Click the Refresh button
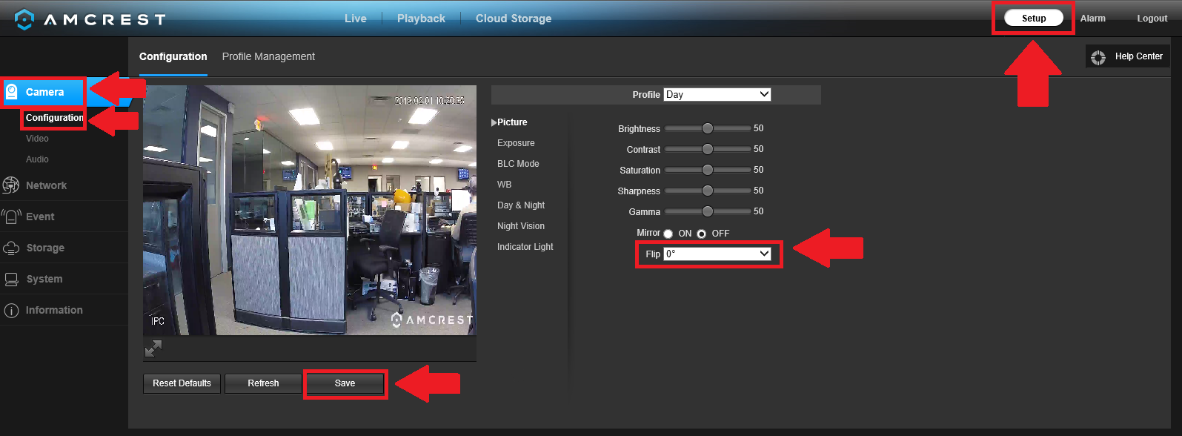This screenshot has height=436, width=1182. pyautogui.click(x=263, y=383)
